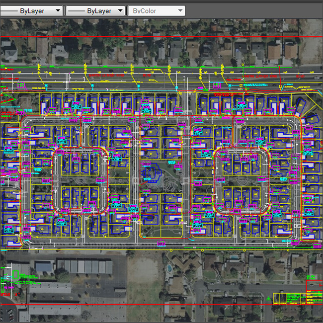The height and width of the screenshot is (323, 323).
Task: Select the green rounded rectangle detail symbol
Action: 15,274
